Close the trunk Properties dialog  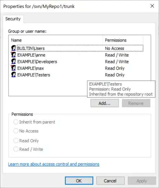click(152, 6)
